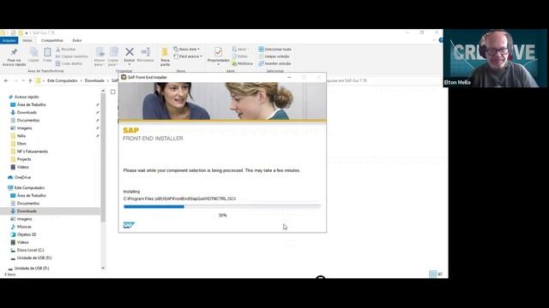Select Acesso rápido in the navigation pane

tap(27, 97)
